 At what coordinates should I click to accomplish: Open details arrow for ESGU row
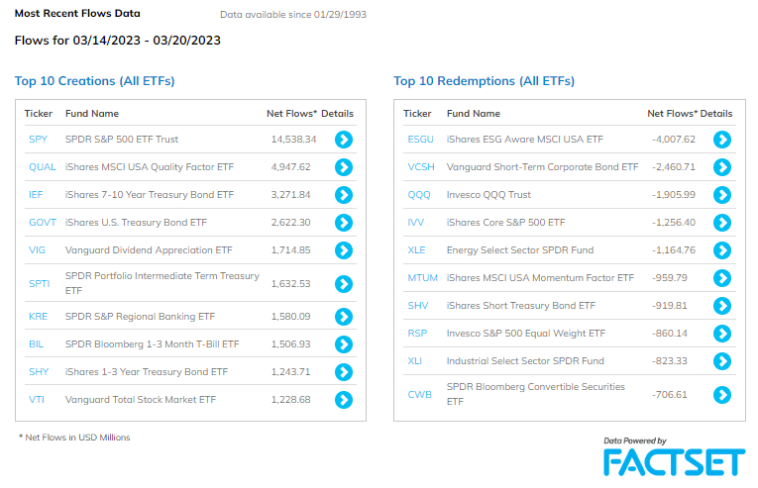(722, 140)
